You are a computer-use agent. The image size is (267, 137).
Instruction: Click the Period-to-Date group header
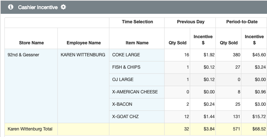(242, 22)
